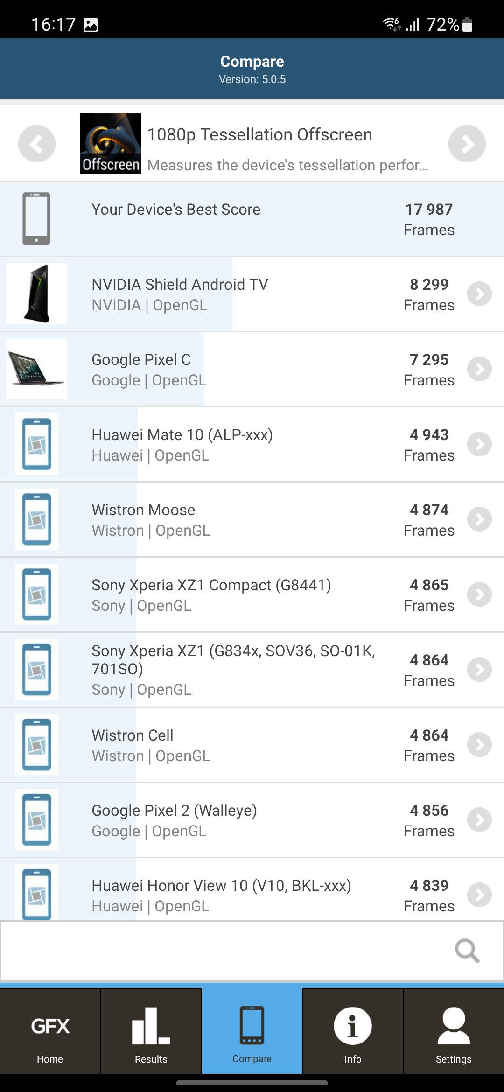Open the GFX Home tab
504x1092 pixels.
pos(50,1031)
